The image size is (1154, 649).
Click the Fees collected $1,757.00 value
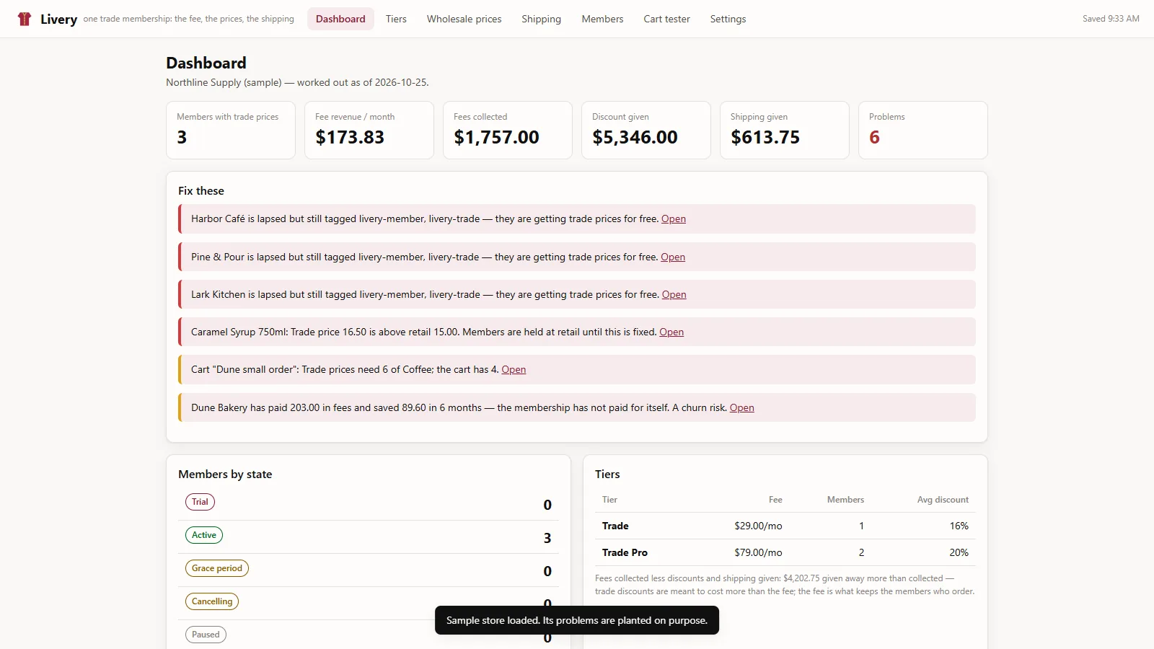point(496,137)
